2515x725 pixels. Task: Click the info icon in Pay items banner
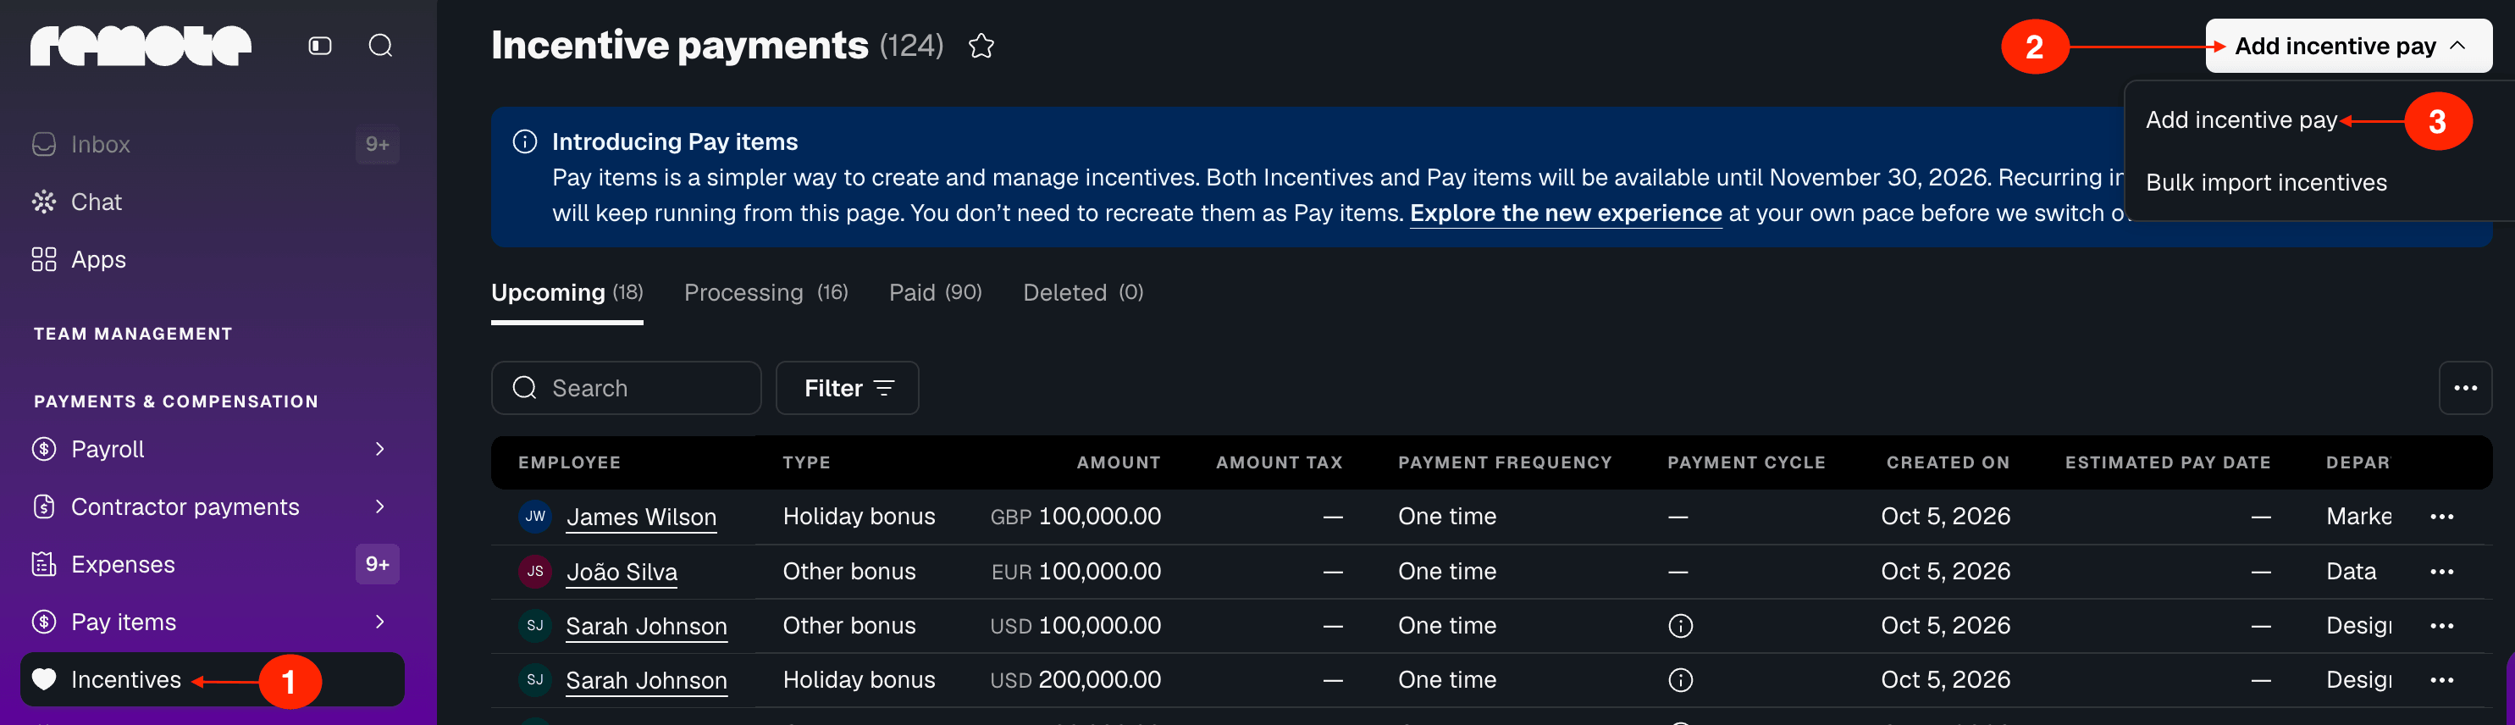pyautogui.click(x=525, y=141)
